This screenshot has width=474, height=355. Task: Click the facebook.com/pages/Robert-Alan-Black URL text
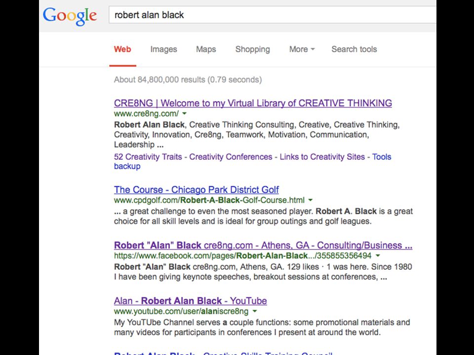tap(243, 256)
